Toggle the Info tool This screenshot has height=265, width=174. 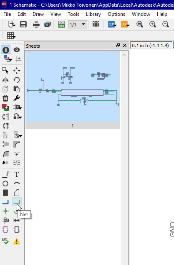click(5, 50)
